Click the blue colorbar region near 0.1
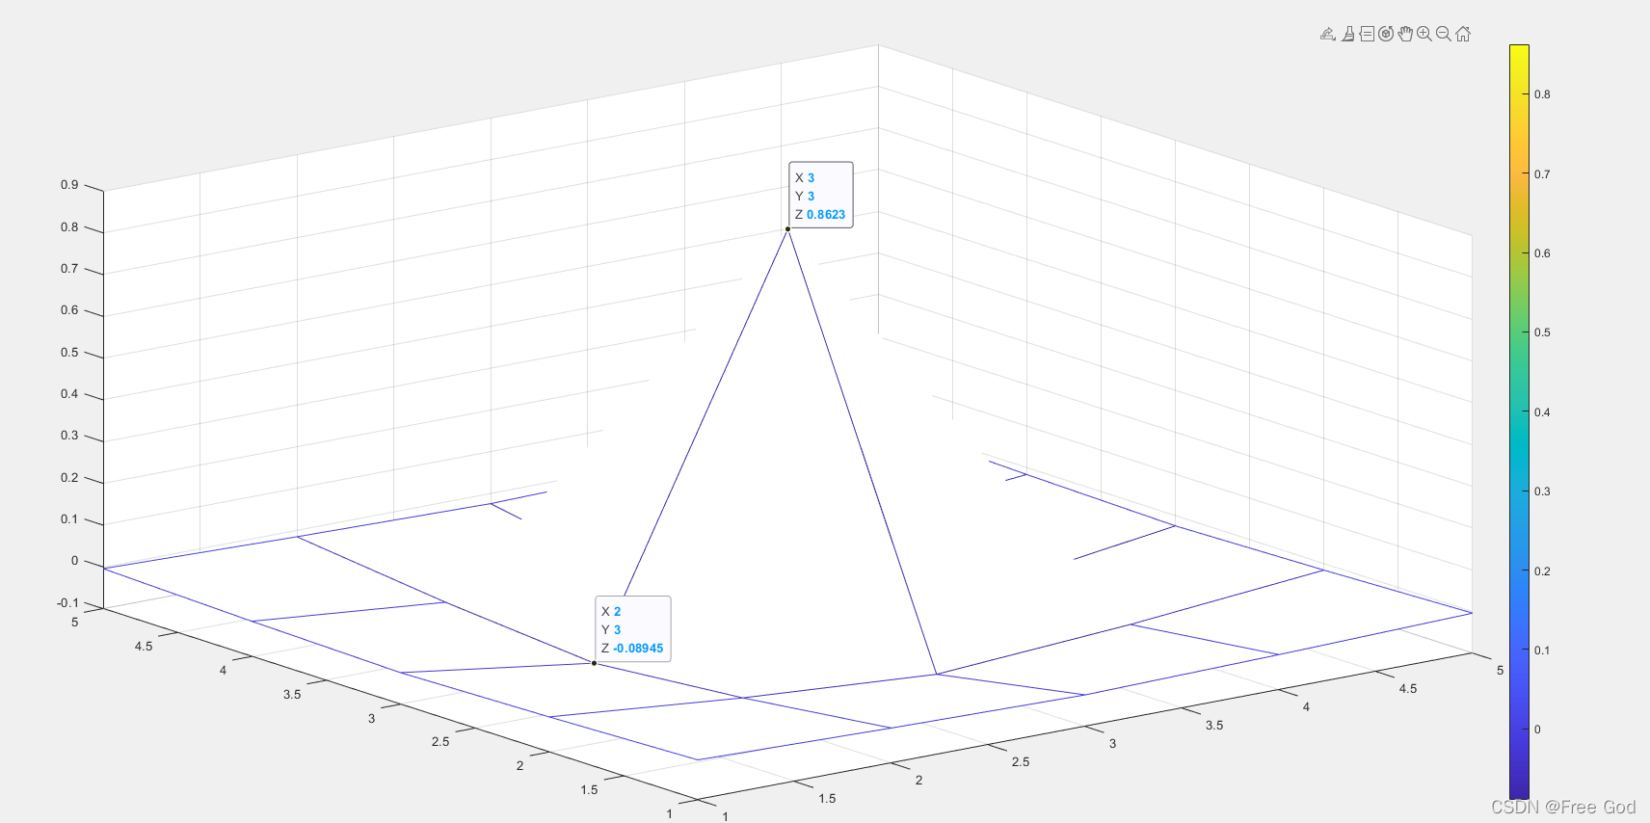Screen dimensions: 1650x823 (1519, 650)
